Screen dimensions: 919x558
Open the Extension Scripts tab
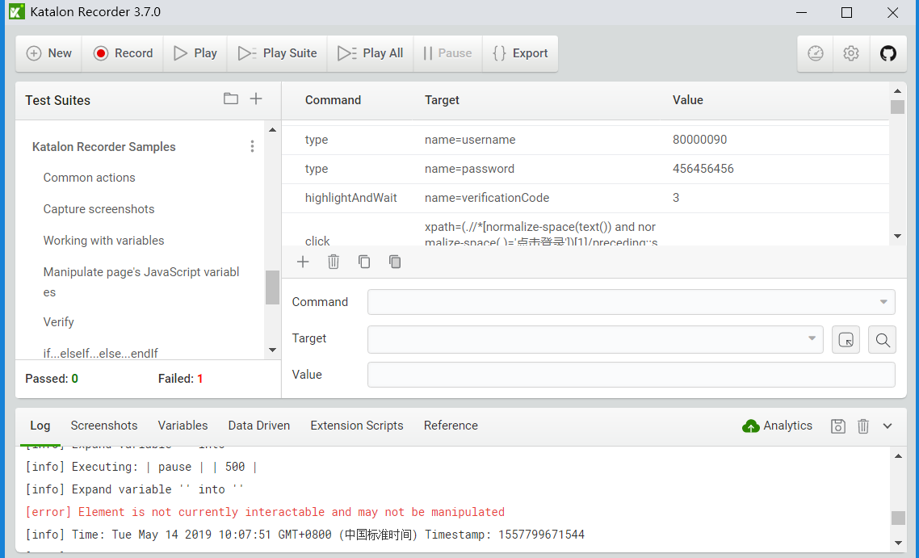pyautogui.click(x=357, y=426)
